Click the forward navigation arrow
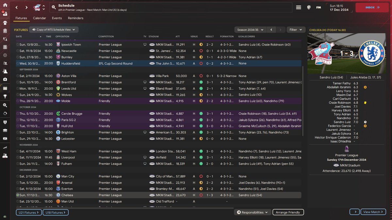392x220 pixels. tap(26, 7)
